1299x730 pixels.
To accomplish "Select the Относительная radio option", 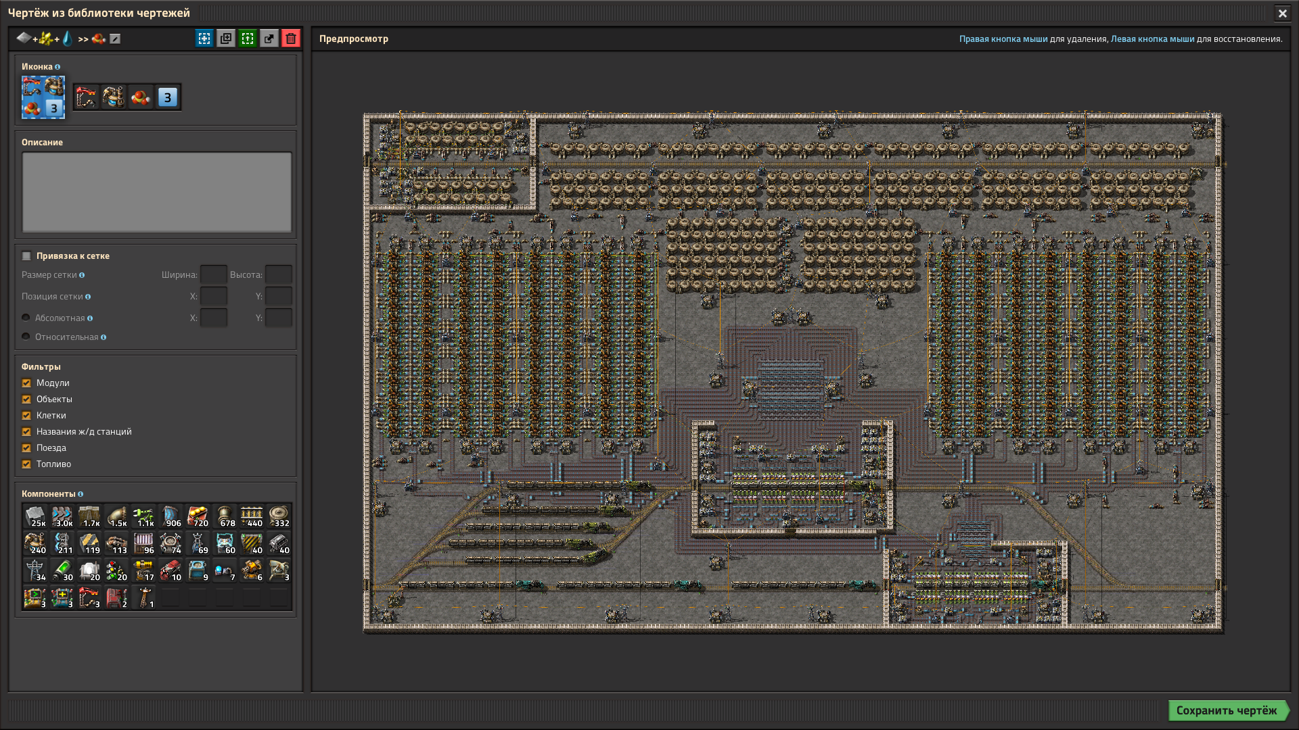I will 26,337.
